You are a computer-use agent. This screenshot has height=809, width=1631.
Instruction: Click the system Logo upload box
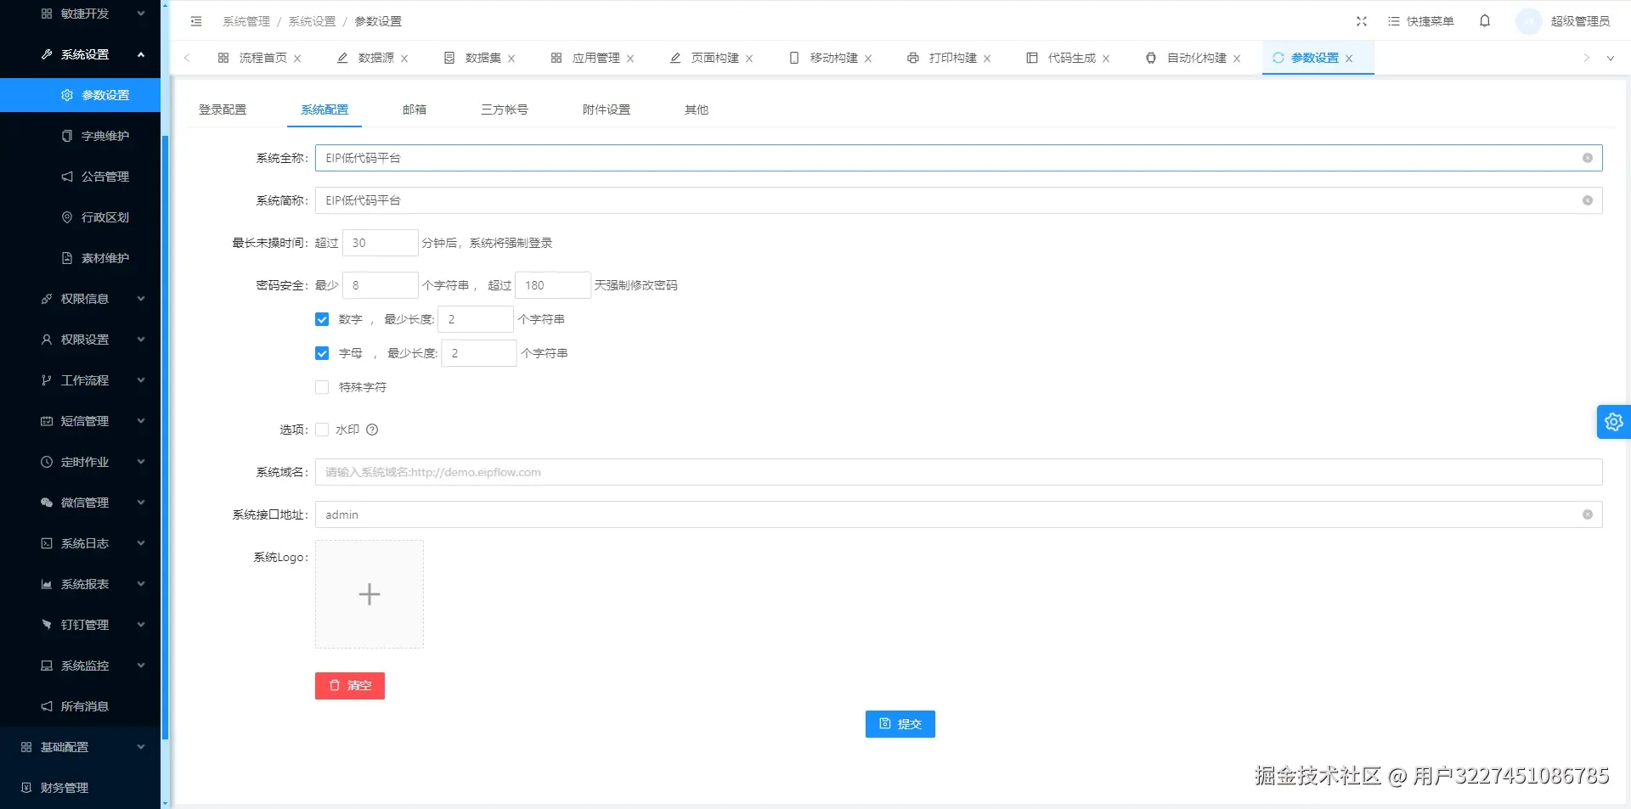(370, 594)
